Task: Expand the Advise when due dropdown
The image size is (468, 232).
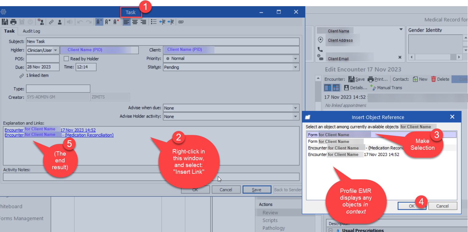Action: [295, 108]
